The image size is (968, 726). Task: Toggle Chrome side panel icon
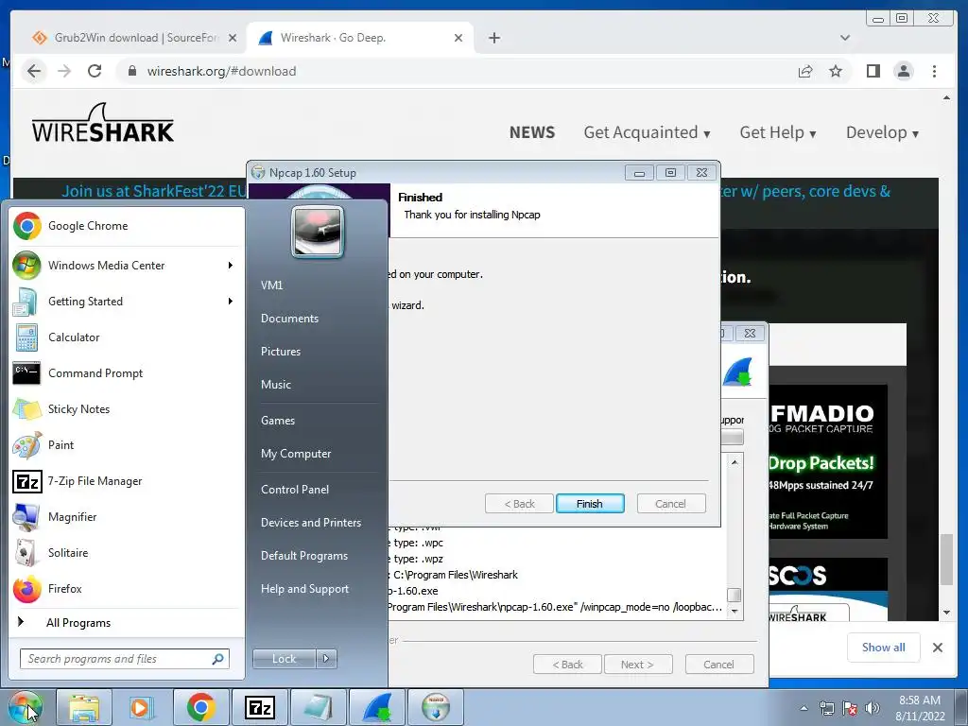(x=873, y=71)
